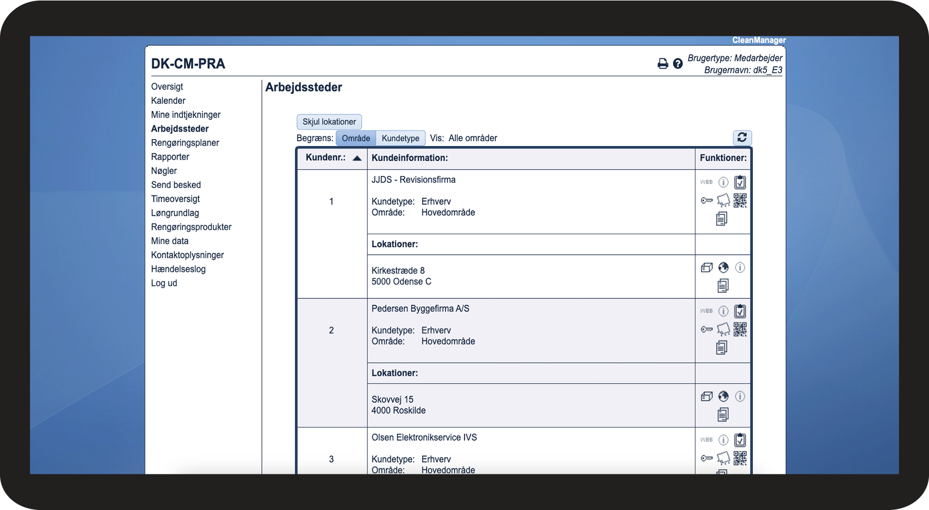Click the Skjul lokationer button
This screenshot has width=929, height=510.
329,122
